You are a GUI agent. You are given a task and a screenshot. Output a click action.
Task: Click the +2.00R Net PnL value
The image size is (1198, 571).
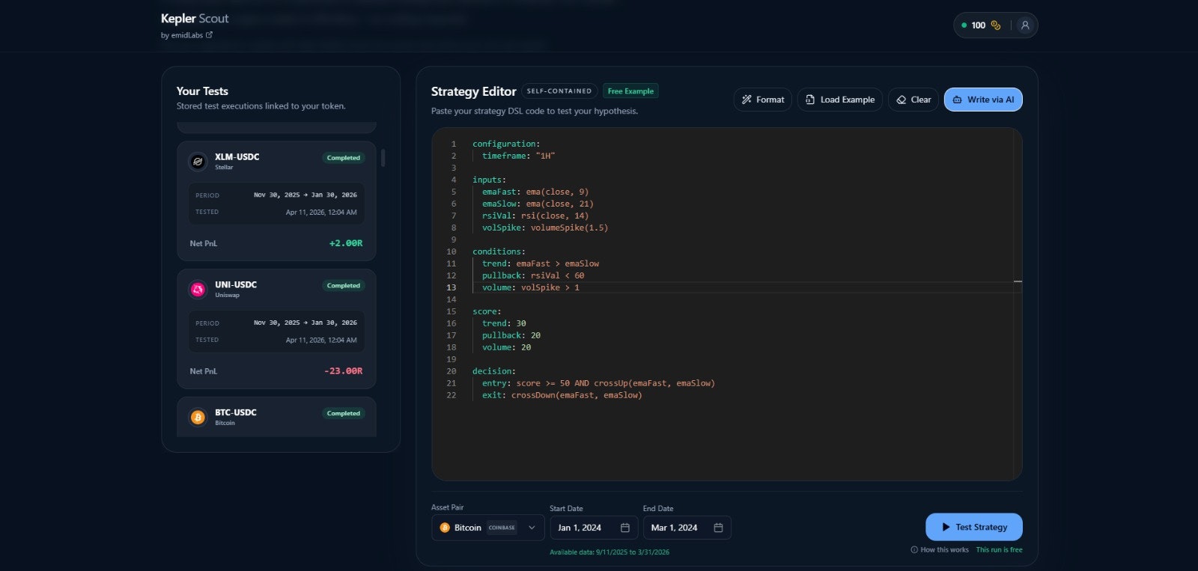click(346, 243)
